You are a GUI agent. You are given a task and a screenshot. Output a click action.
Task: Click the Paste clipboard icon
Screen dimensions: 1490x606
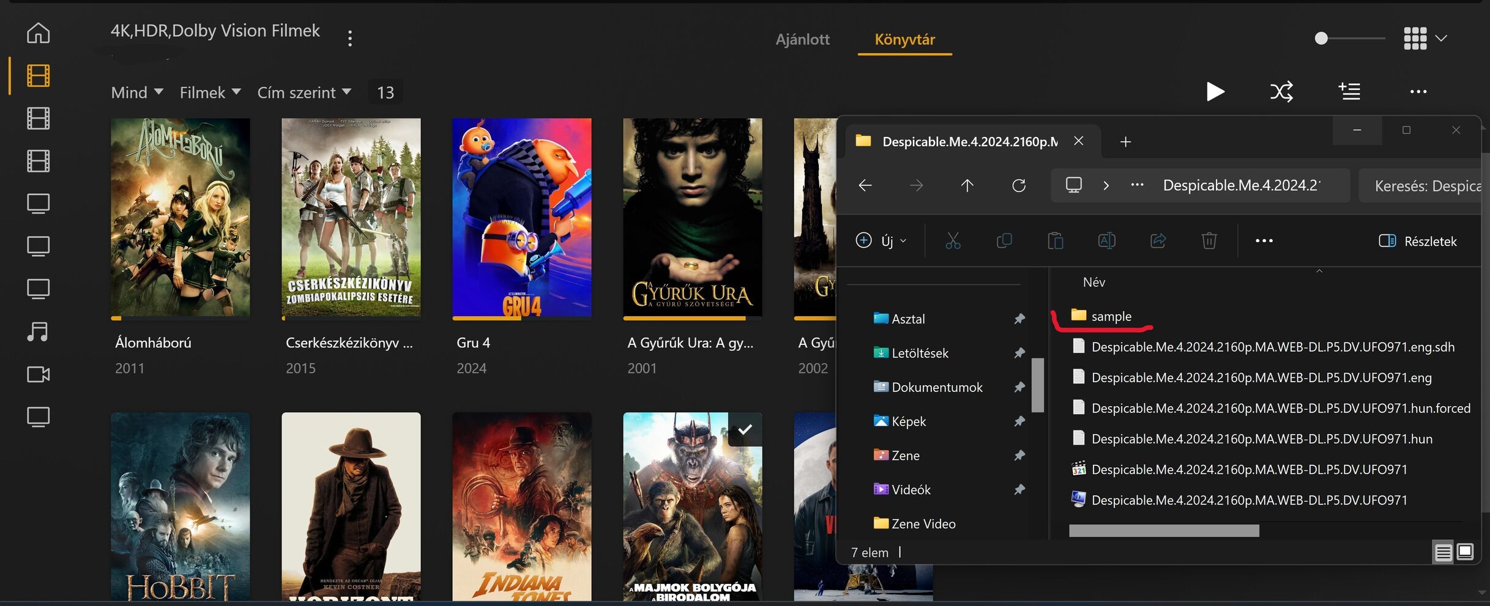click(x=1056, y=241)
